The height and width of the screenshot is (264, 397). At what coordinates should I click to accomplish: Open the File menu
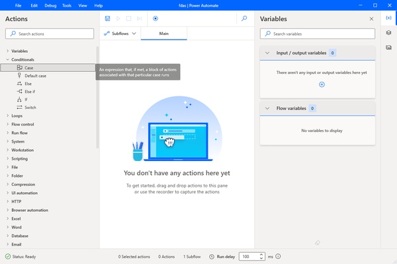point(19,5)
